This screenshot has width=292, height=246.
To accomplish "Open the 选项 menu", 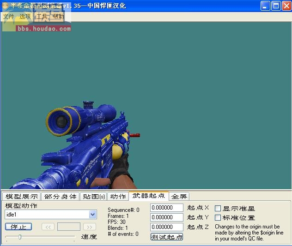I will [25, 17].
